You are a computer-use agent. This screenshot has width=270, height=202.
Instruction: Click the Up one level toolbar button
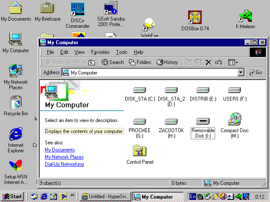[92, 62]
